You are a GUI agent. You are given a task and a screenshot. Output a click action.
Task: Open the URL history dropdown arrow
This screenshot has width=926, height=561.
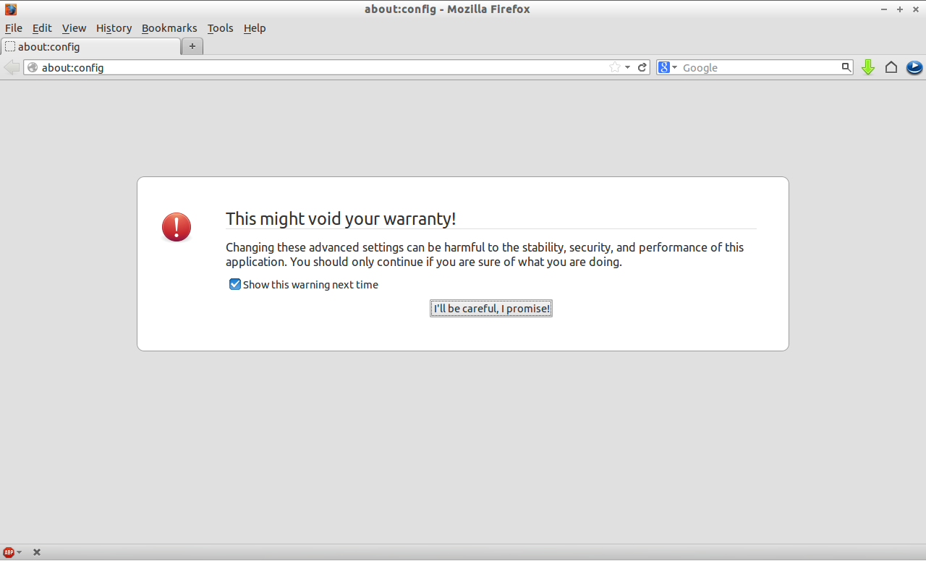pos(628,67)
